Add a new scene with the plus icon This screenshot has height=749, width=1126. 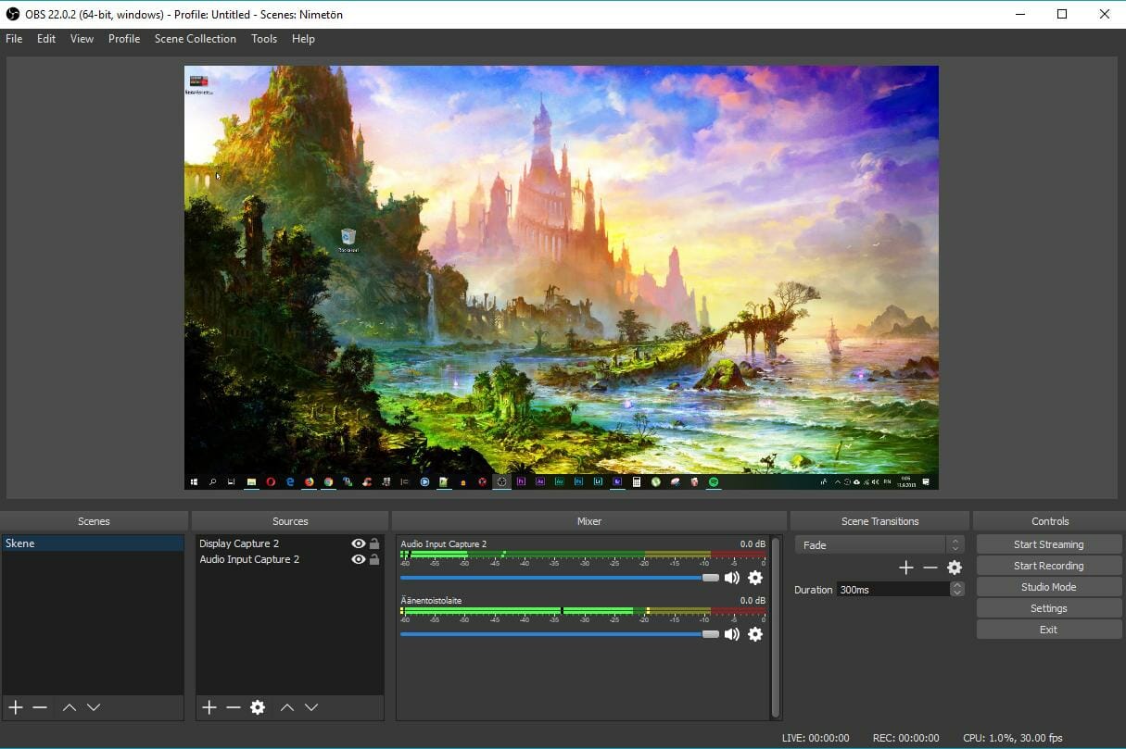15,707
